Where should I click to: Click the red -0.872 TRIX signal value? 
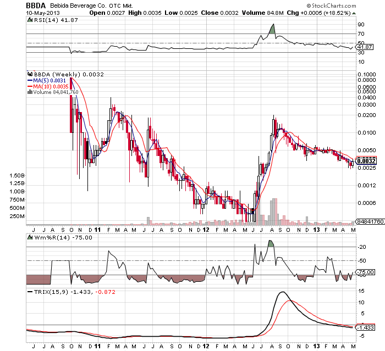click(105, 292)
